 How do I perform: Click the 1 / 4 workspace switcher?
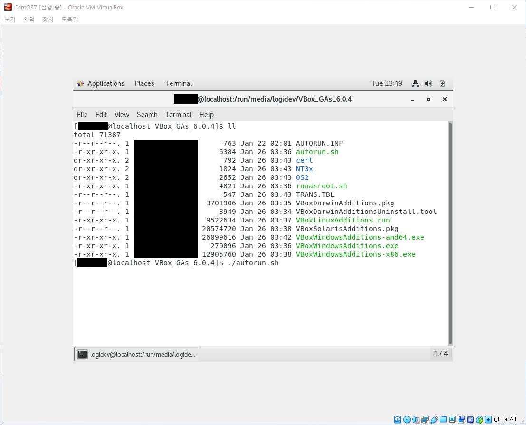441,354
